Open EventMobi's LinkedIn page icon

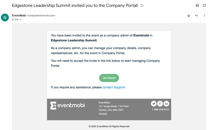pos(166,104)
